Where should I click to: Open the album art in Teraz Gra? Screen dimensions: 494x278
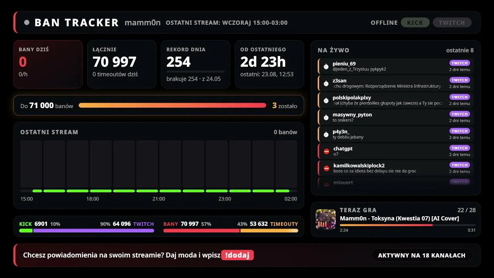(x=326, y=219)
